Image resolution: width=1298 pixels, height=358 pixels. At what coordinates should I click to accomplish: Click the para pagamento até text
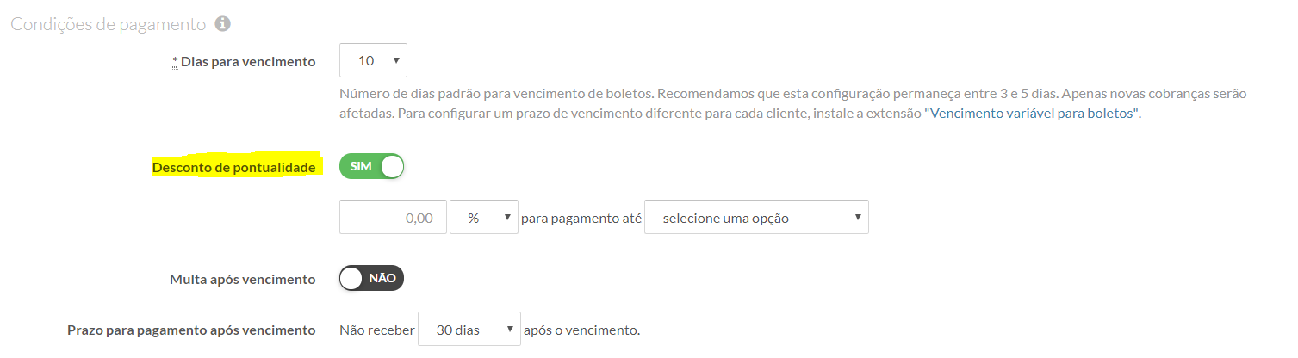[x=581, y=219]
